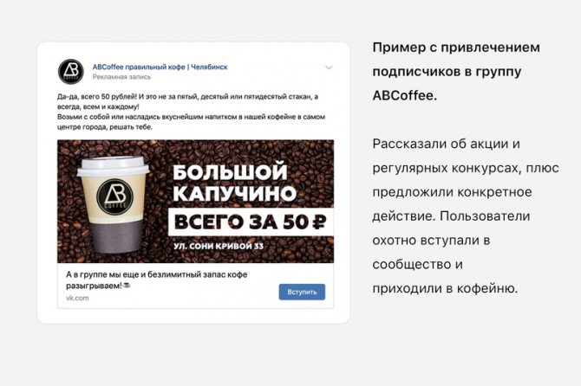Viewport: 581px width, 386px height.
Task: Click the paragraph Рассказали об акции
Action: pos(466,216)
